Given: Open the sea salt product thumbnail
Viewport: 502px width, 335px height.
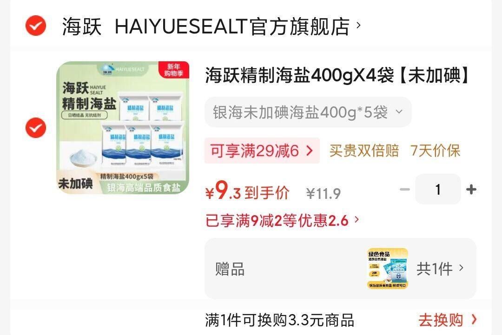Looking at the screenshot, I should 123,128.
